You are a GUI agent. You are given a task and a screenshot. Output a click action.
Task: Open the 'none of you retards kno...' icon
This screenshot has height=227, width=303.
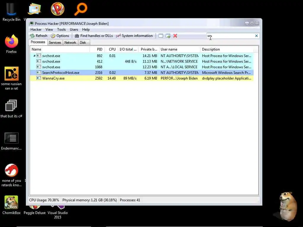12,175
